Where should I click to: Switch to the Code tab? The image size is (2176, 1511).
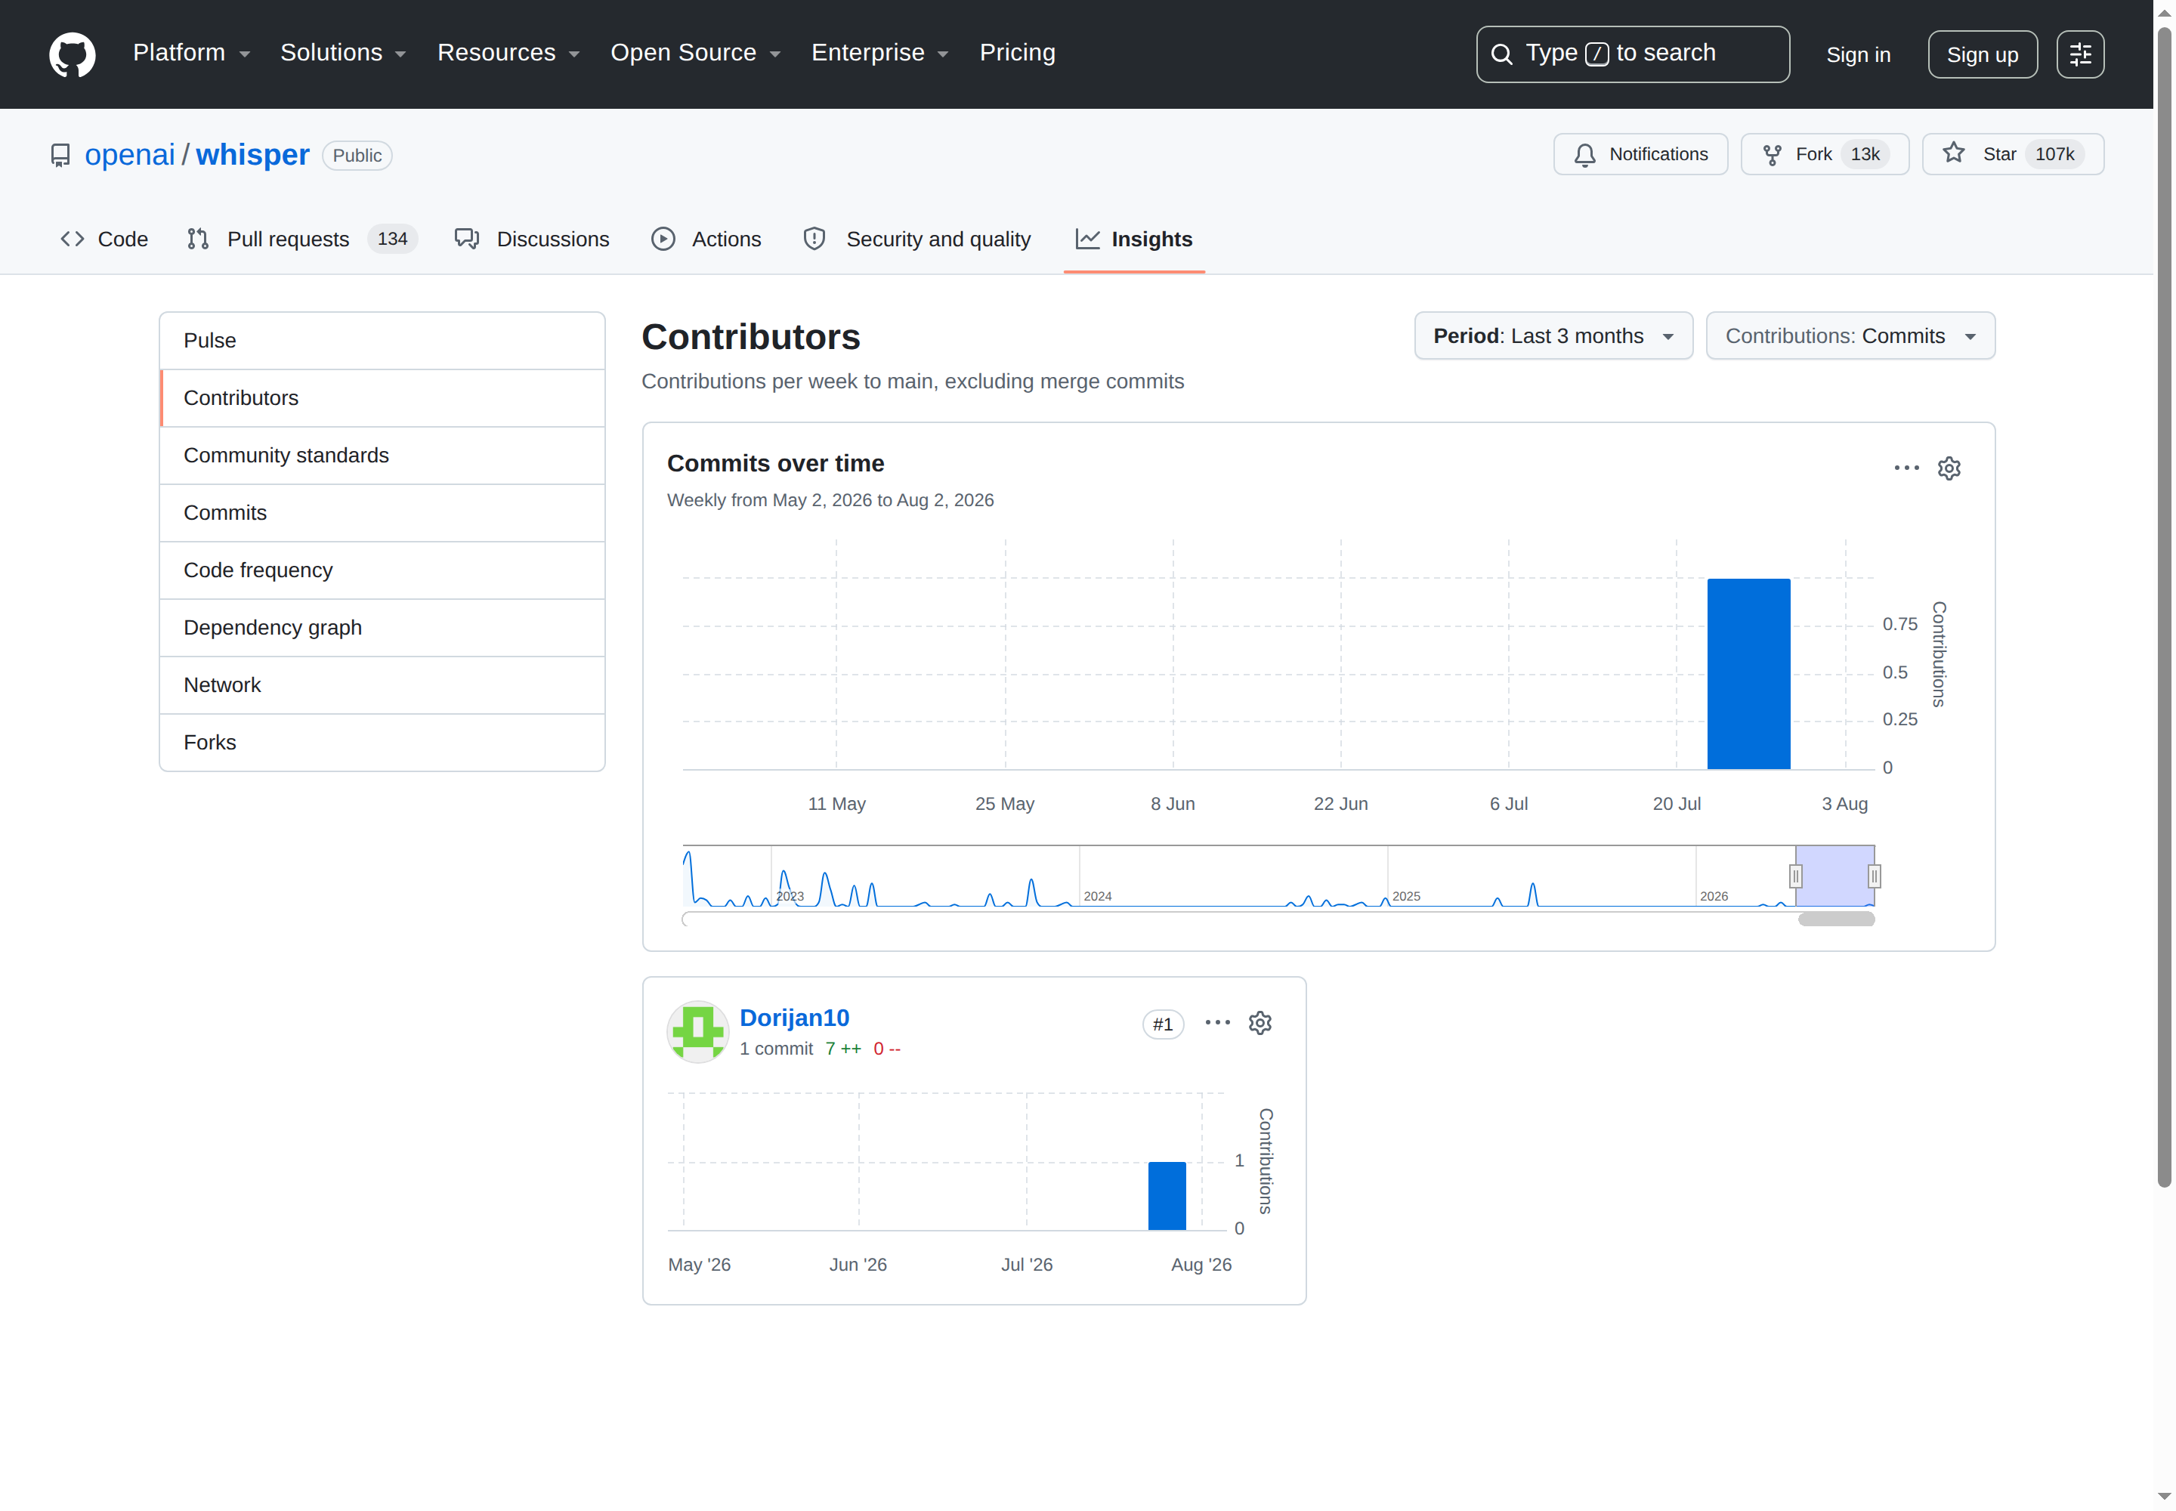pos(104,239)
